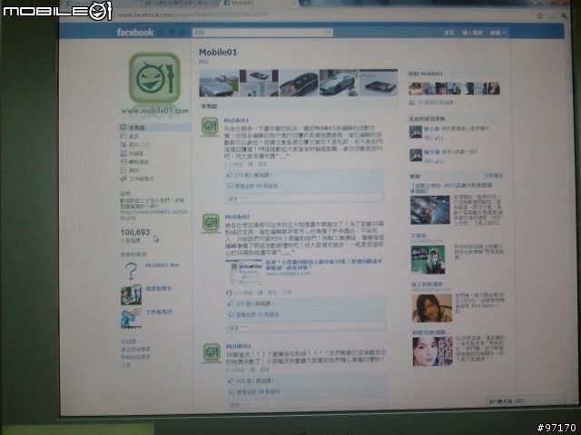Click the third post's Mobile01 avatar icon
The height and width of the screenshot is (435, 581).
(x=212, y=353)
